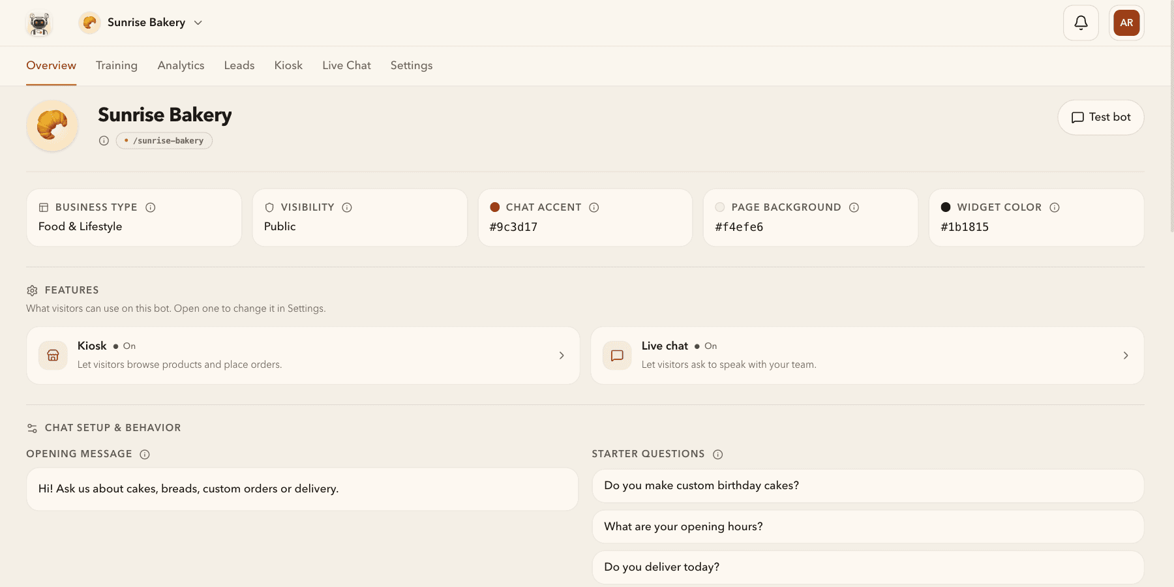Switch to the Training tab
Image resolution: width=1174 pixels, height=587 pixels.
117,65
